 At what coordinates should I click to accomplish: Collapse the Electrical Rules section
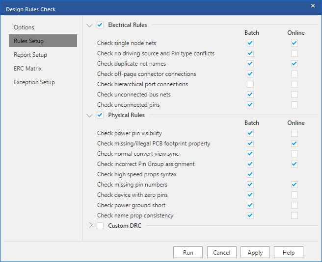[x=89, y=25]
